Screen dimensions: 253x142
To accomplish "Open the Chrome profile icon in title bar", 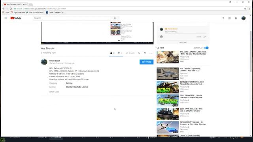I will click(230, 2).
